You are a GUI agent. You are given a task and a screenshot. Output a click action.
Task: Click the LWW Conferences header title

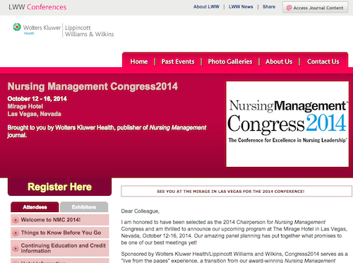(x=37, y=7)
